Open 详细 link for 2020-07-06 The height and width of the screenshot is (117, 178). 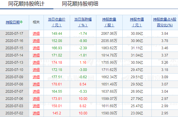pos(36,99)
